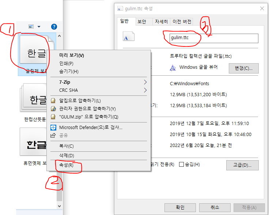Click the 공유 share icon
Viewport: 269px width, 215px height.
point(53,135)
